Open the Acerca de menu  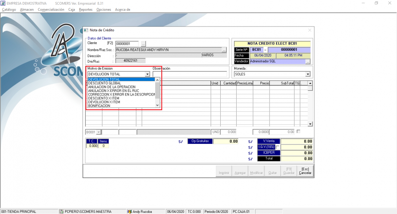123,10
